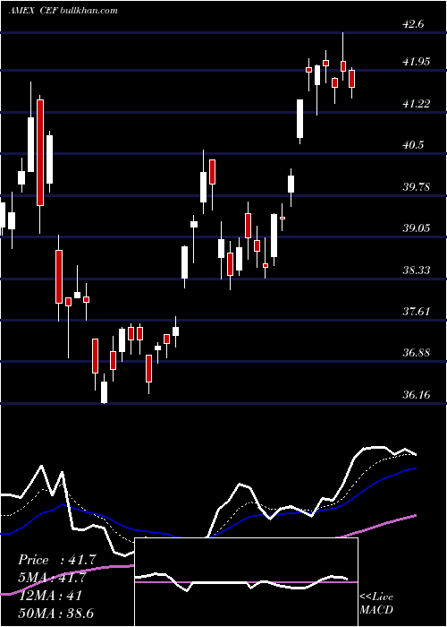The width and height of the screenshot is (447, 627).
Task: Click the 41.95 price level label
Action: pyautogui.click(x=416, y=62)
